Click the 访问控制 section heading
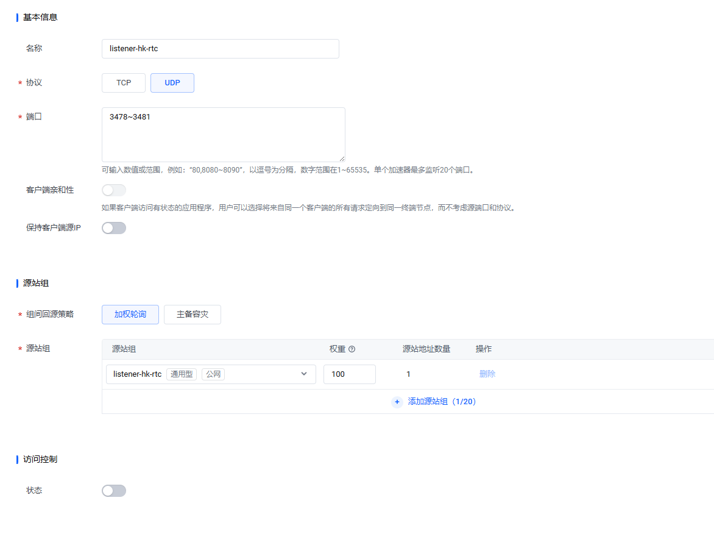Viewport: 714px width, 542px height. (x=40, y=460)
